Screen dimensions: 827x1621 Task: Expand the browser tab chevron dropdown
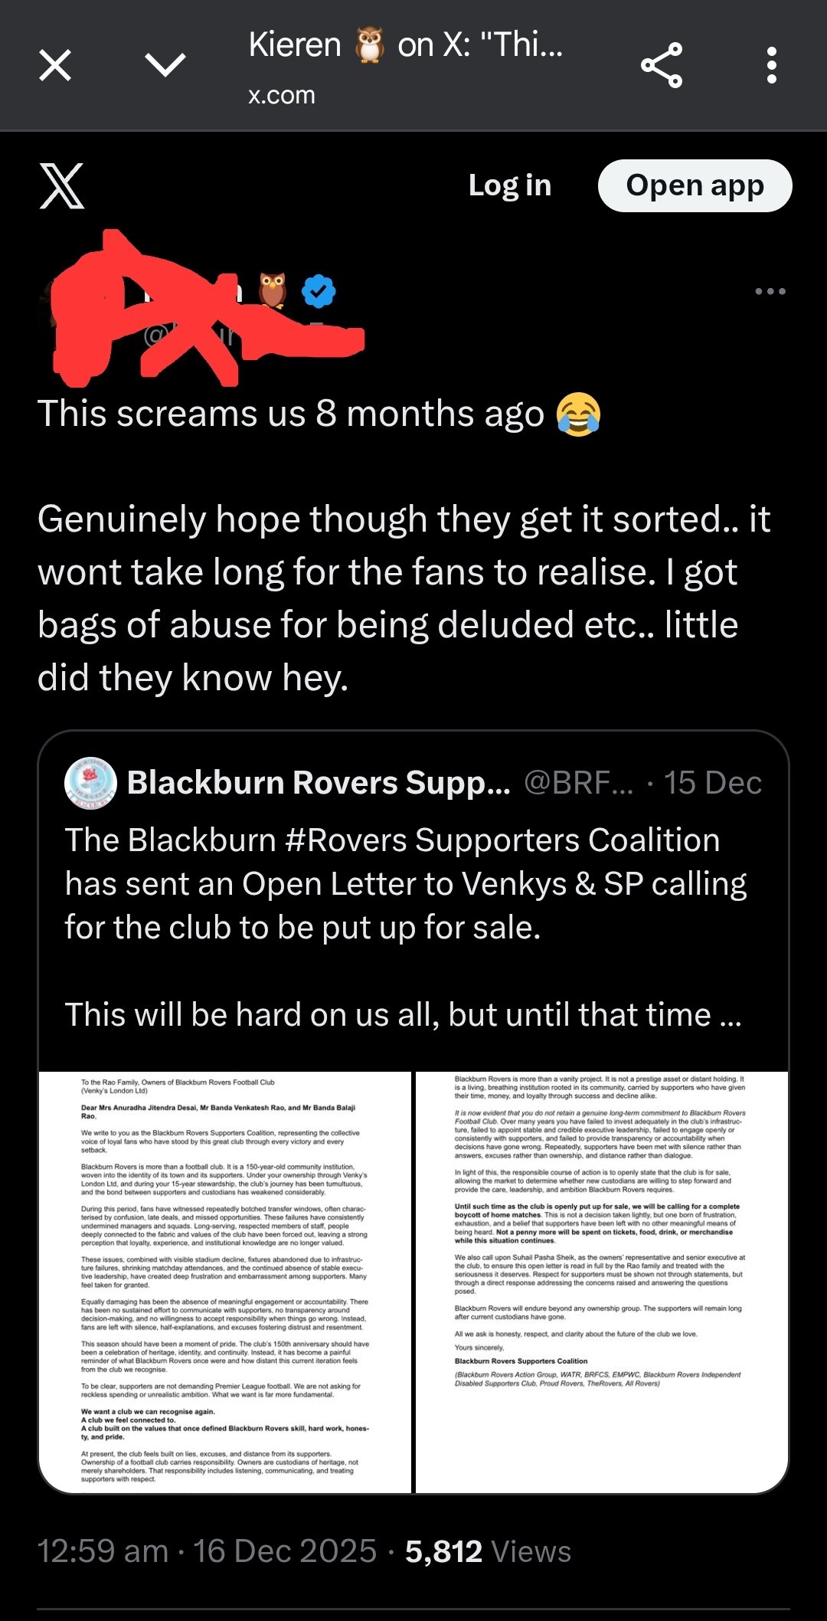pos(165,65)
